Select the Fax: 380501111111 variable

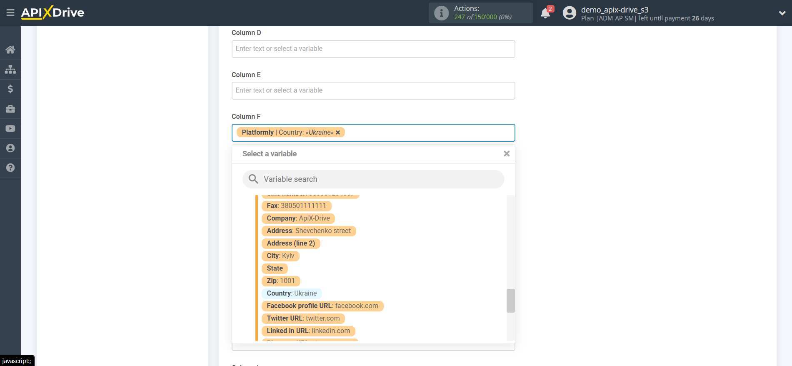pos(296,206)
